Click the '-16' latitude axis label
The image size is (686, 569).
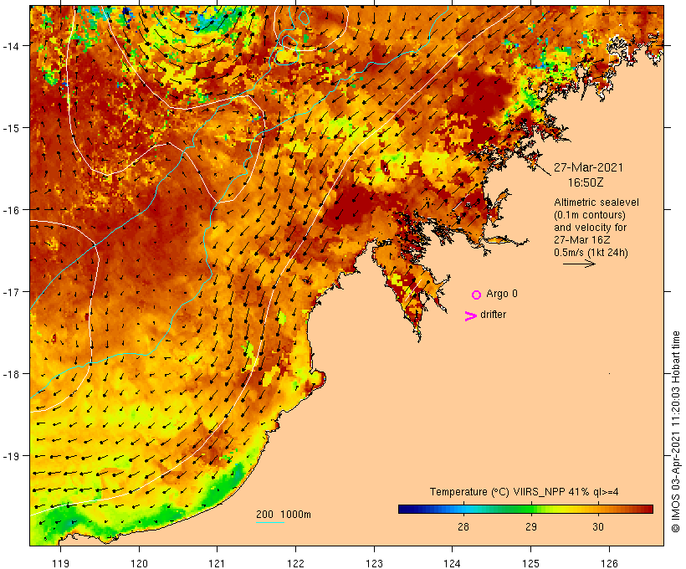pyautogui.click(x=10, y=210)
